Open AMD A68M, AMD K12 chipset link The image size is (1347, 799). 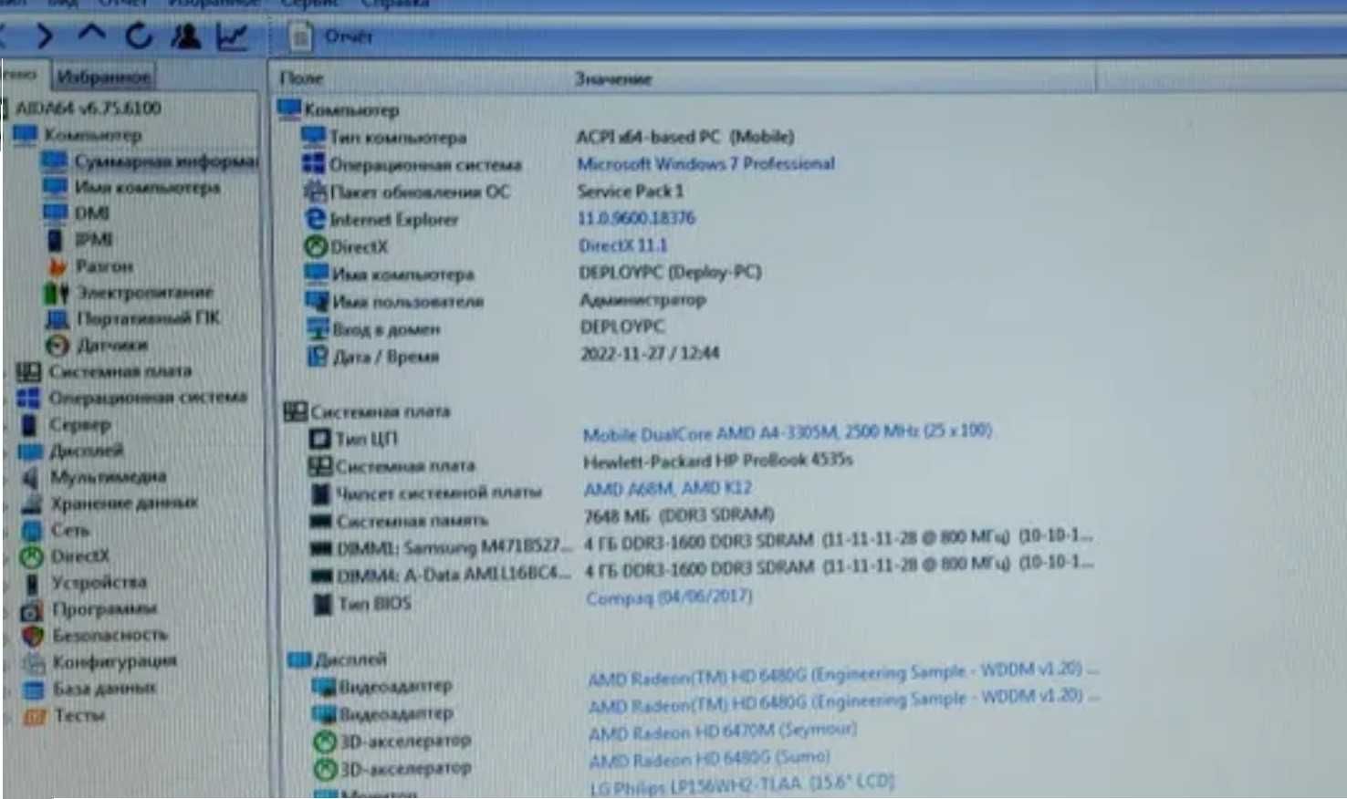click(667, 489)
